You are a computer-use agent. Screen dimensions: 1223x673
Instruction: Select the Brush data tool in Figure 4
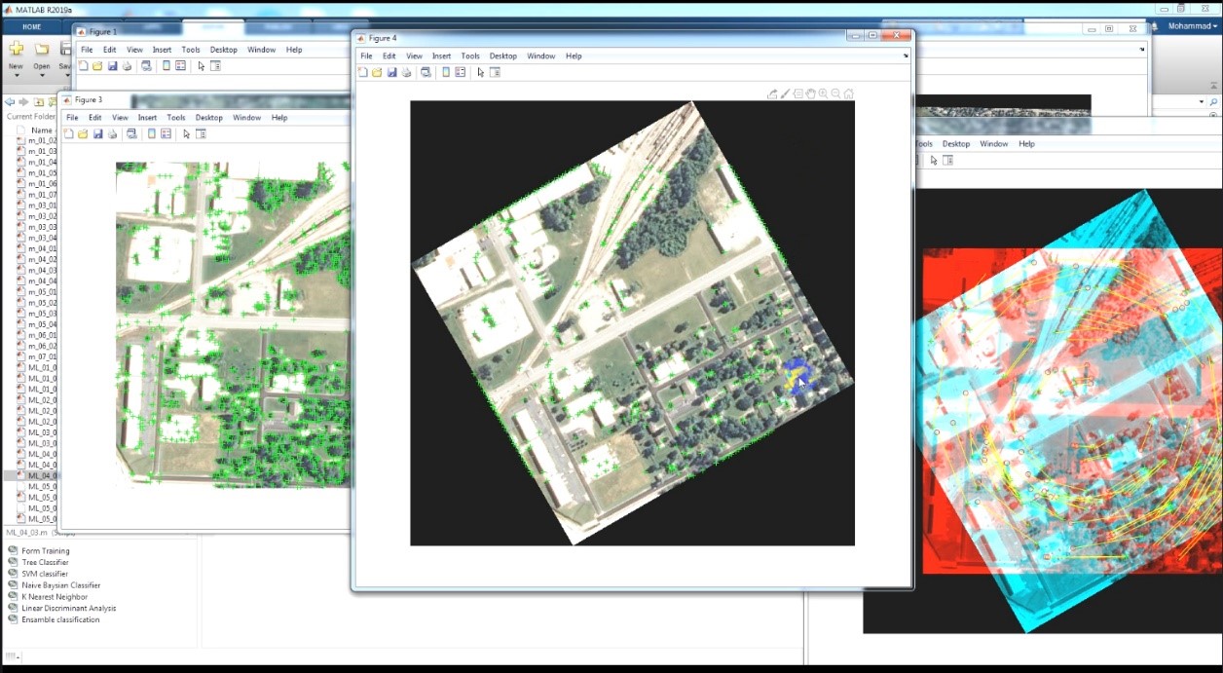[786, 94]
